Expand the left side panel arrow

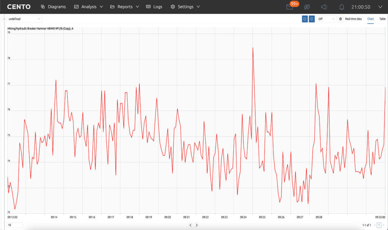tap(4, 19)
